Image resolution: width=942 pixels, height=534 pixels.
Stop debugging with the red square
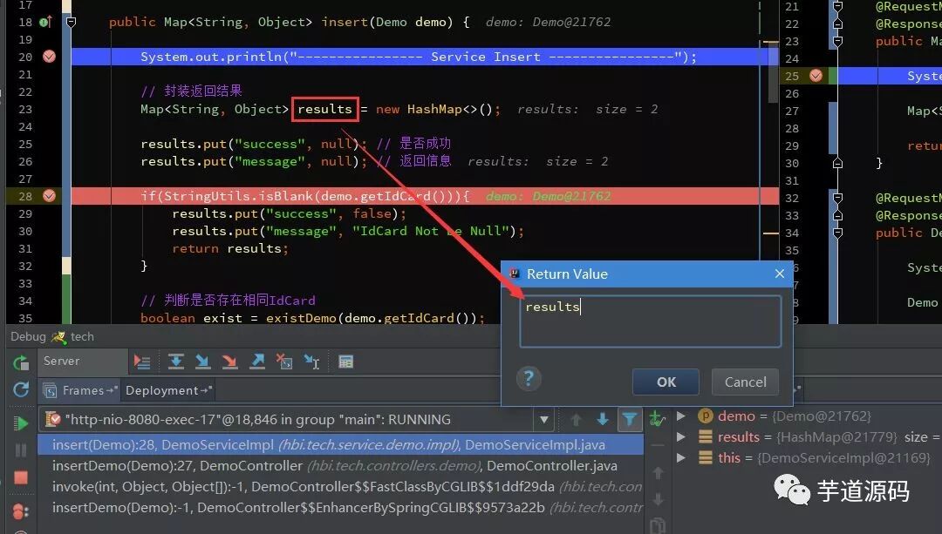click(21, 477)
